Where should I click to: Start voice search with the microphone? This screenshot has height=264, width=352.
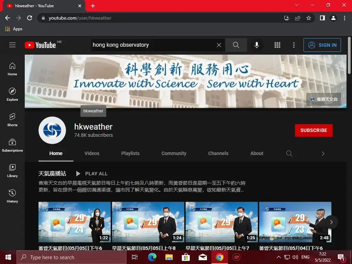(256, 45)
